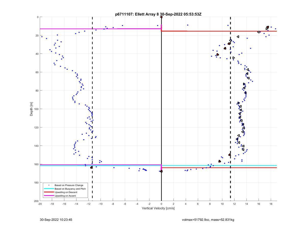This screenshot has height=226, width=306.
Task: Click the x-axis tick label '10'
Action: pos(222,204)
